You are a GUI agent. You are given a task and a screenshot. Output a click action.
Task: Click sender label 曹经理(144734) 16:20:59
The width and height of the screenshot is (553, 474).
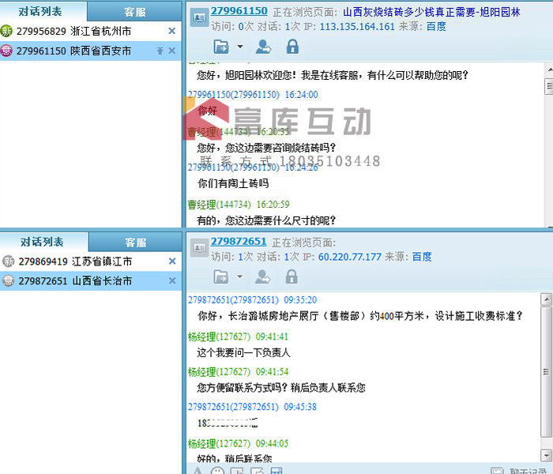(239, 205)
